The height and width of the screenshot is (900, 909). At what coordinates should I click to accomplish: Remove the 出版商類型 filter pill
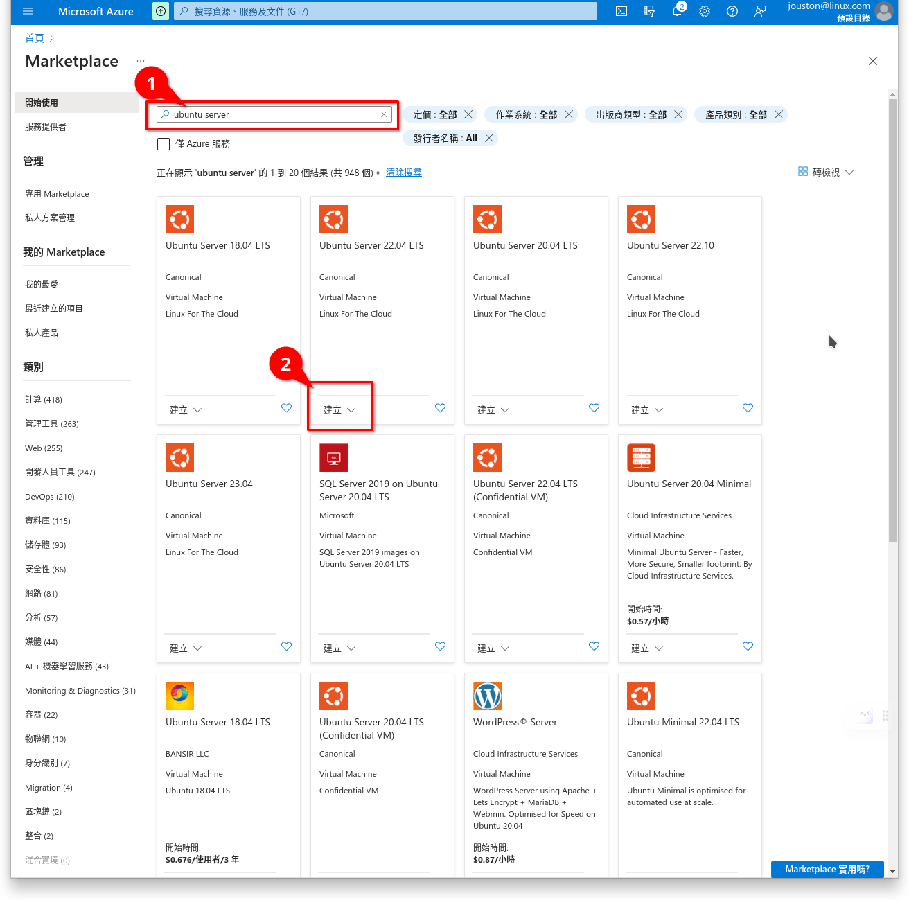[x=678, y=114]
